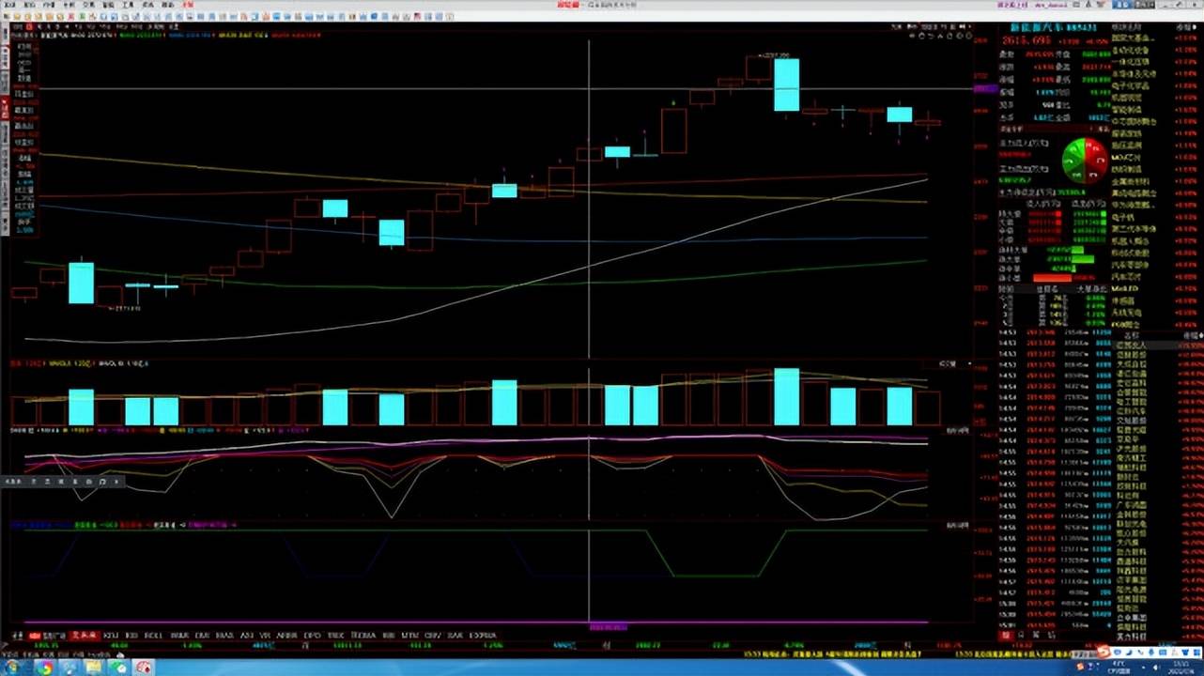The height and width of the screenshot is (676, 1204).
Task: Click the Chrome icon in Windows taskbar
Action: pyautogui.click(x=45, y=668)
